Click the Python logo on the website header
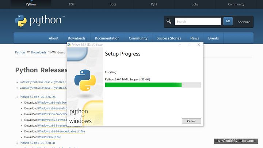 pos(40,20)
